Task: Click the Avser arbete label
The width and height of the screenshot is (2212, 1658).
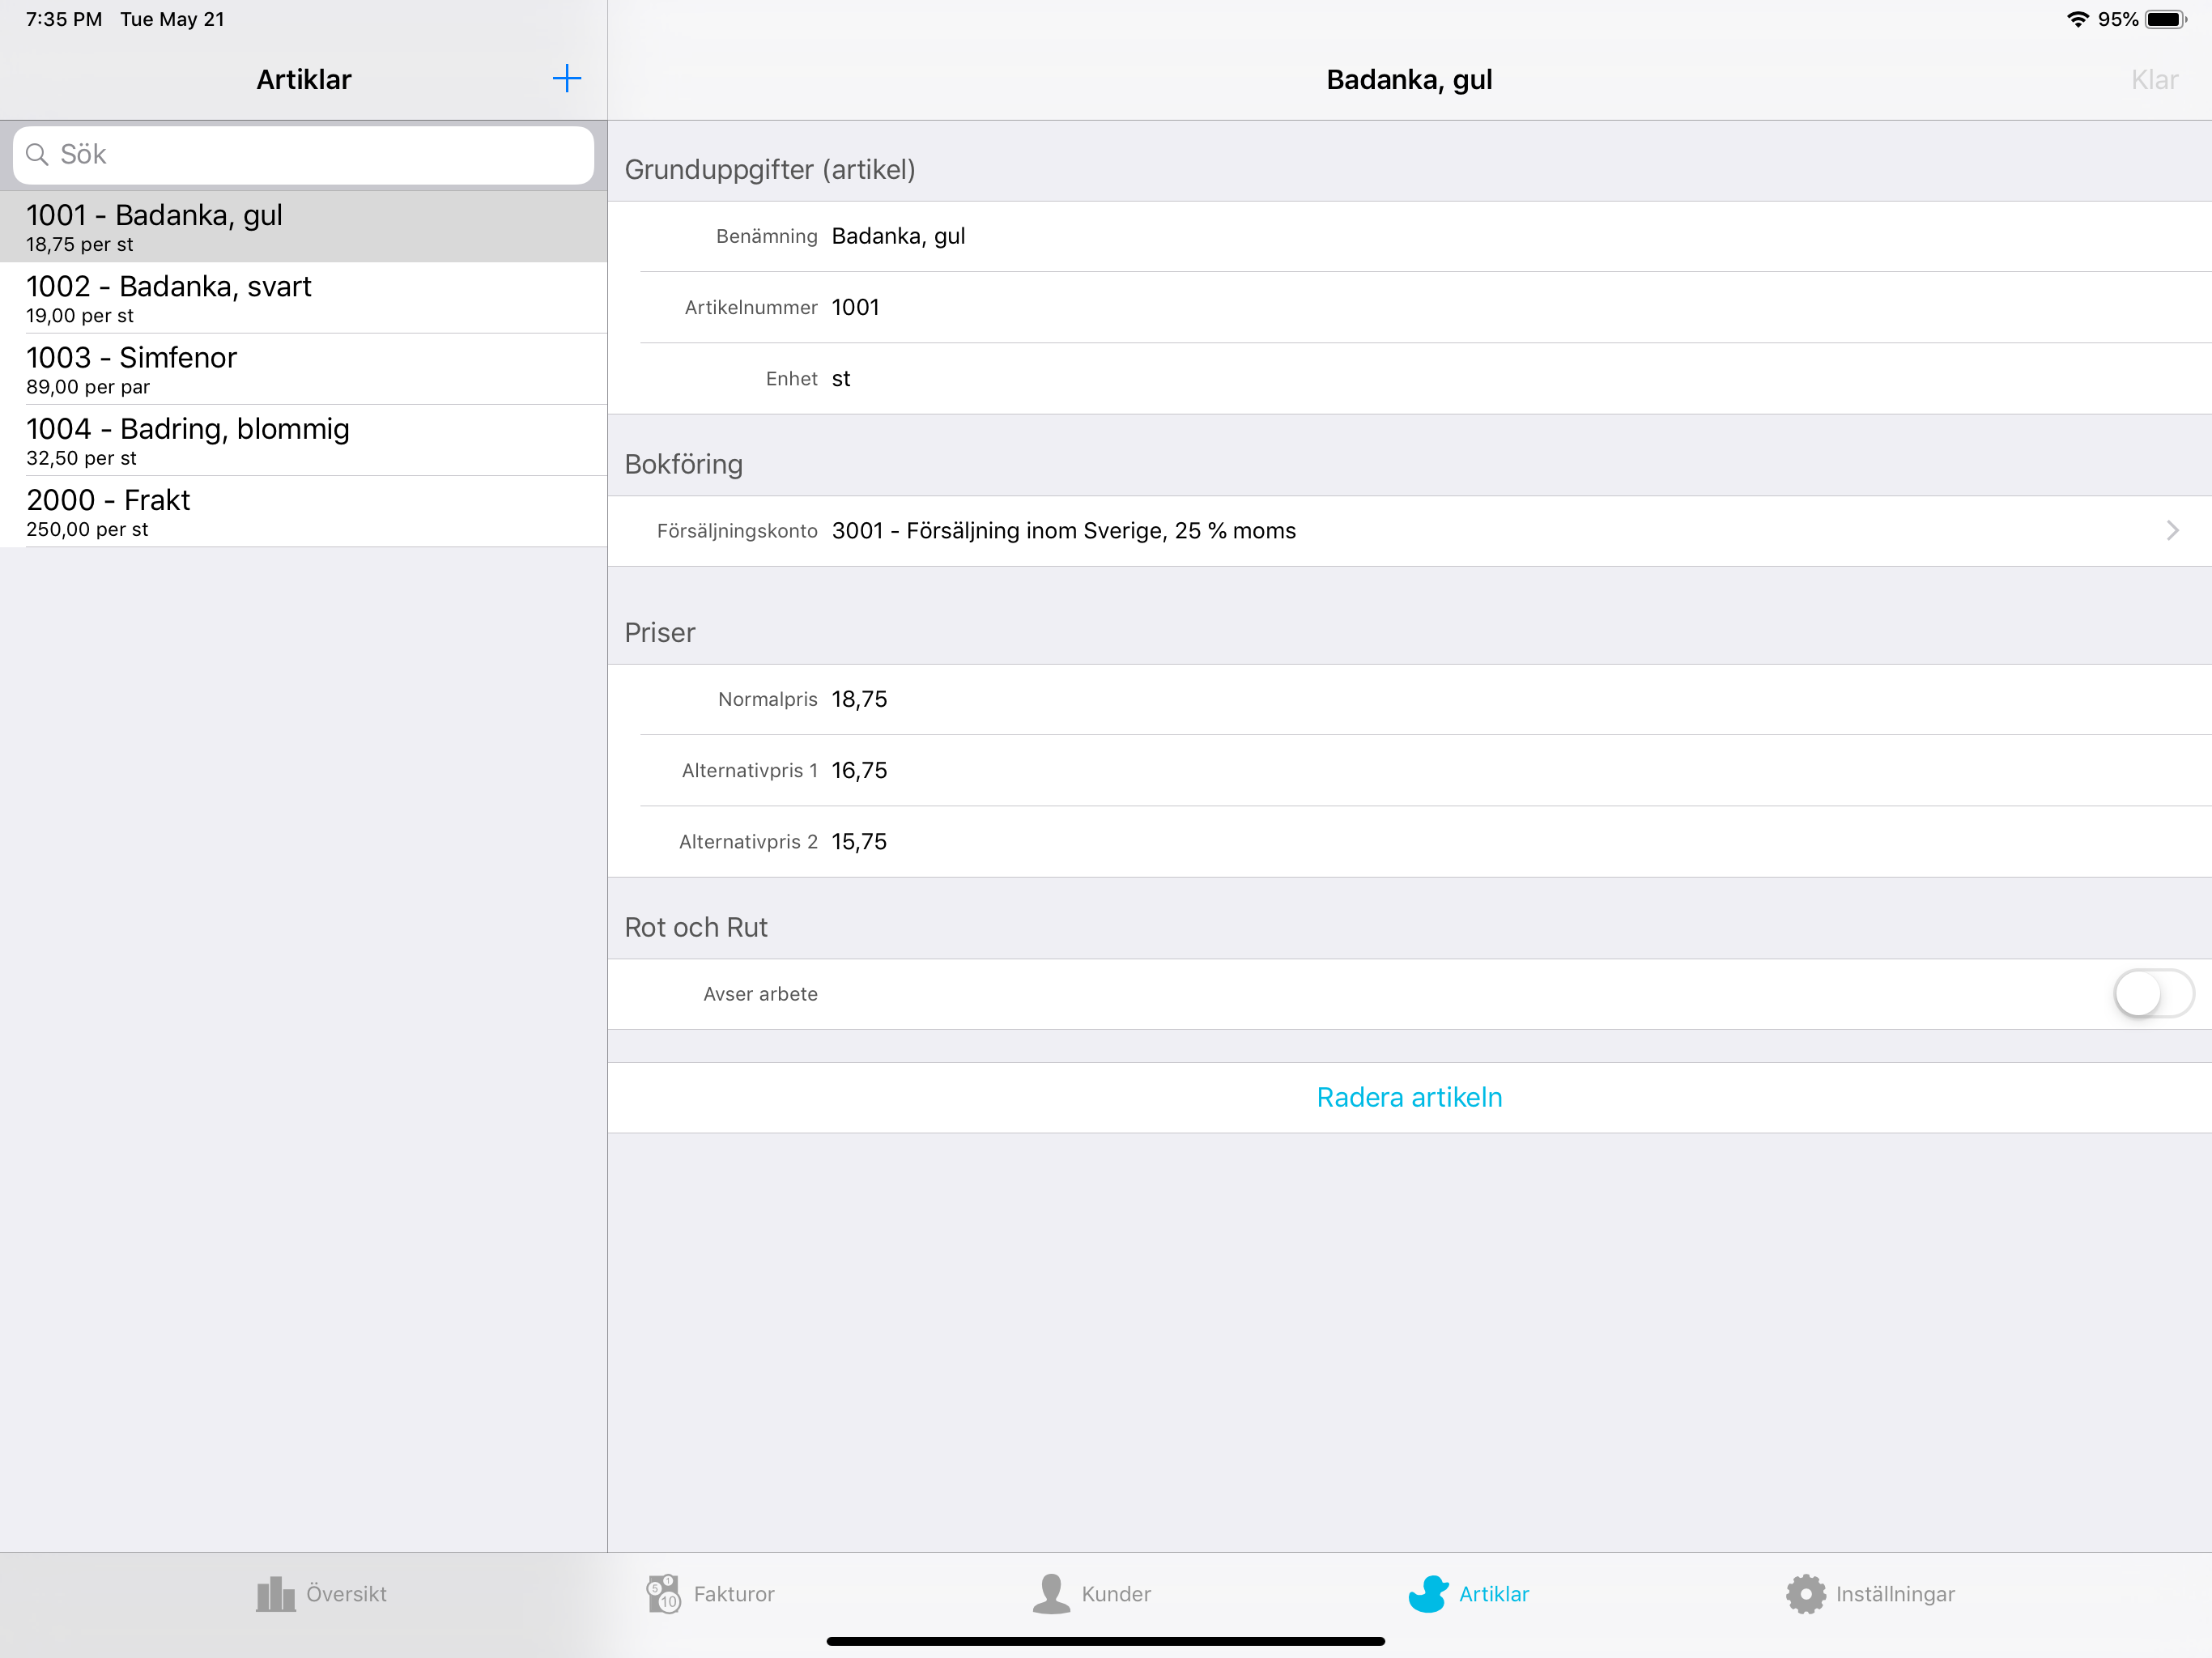Action: point(760,994)
